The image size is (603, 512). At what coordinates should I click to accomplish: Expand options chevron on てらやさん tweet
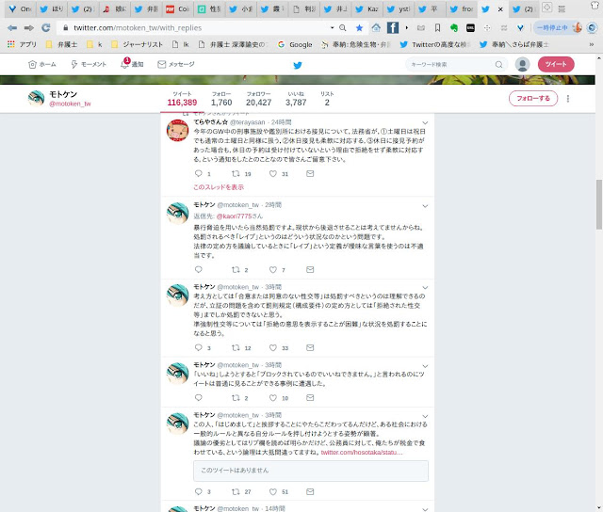pyautogui.click(x=425, y=123)
